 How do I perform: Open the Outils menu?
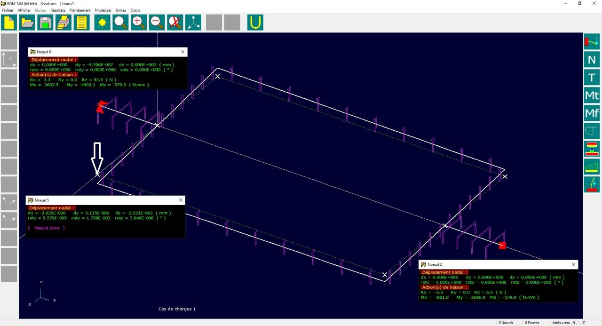(135, 10)
